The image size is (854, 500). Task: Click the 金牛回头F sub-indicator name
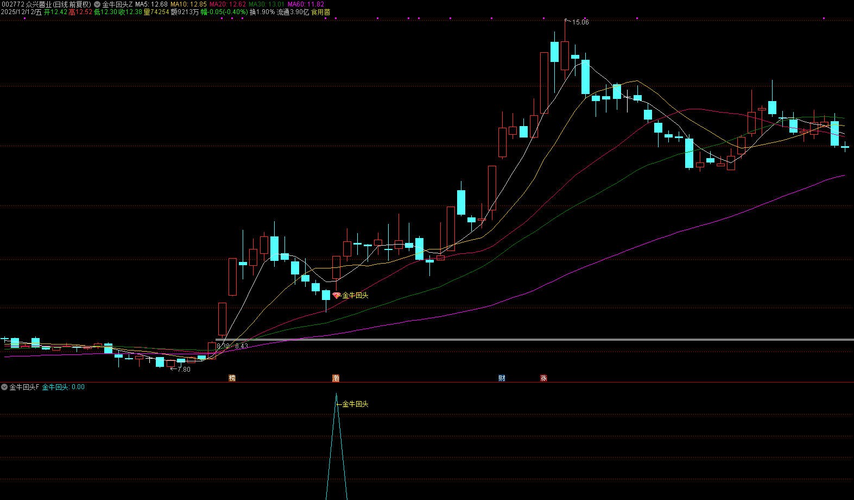click(24, 387)
